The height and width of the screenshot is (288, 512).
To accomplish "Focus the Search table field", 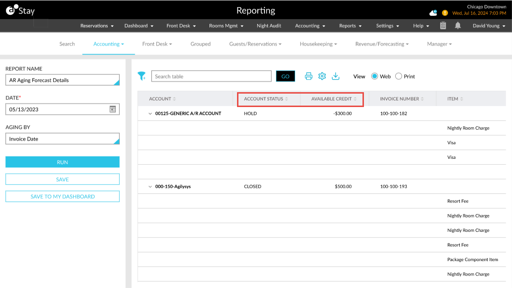I will click(211, 76).
